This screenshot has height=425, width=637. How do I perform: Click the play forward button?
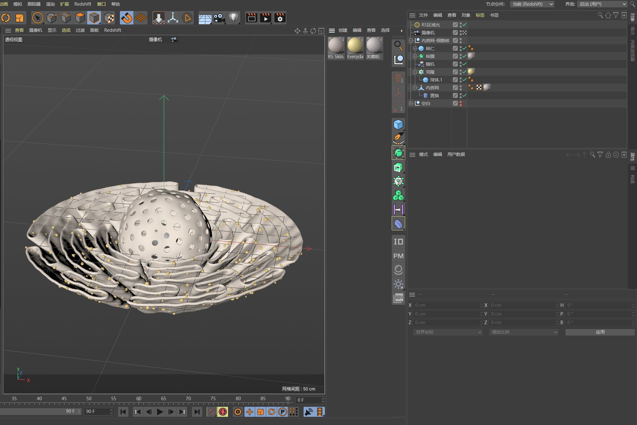point(160,412)
